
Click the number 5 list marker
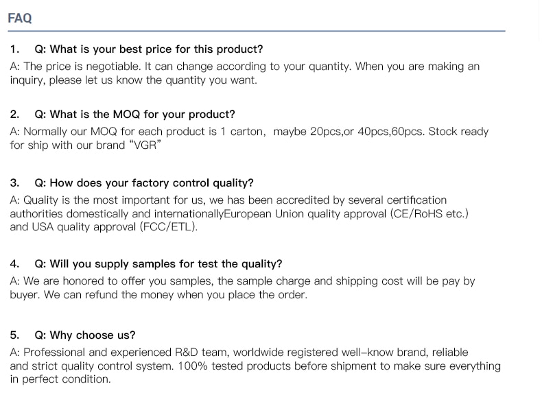pyautogui.click(x=14, y=335)
